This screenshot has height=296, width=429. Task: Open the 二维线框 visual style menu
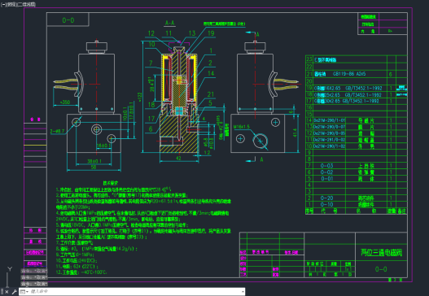click(x=27, y=4)
